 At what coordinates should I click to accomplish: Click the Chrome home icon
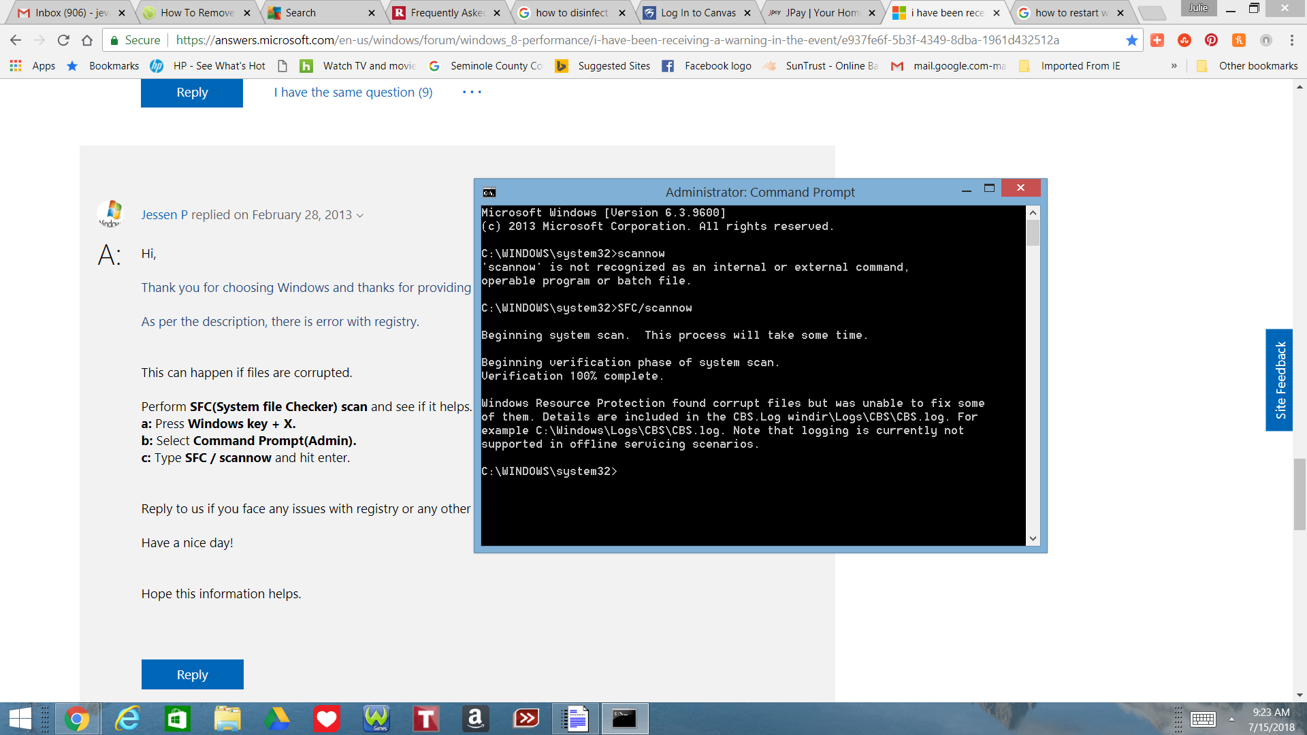87,40
